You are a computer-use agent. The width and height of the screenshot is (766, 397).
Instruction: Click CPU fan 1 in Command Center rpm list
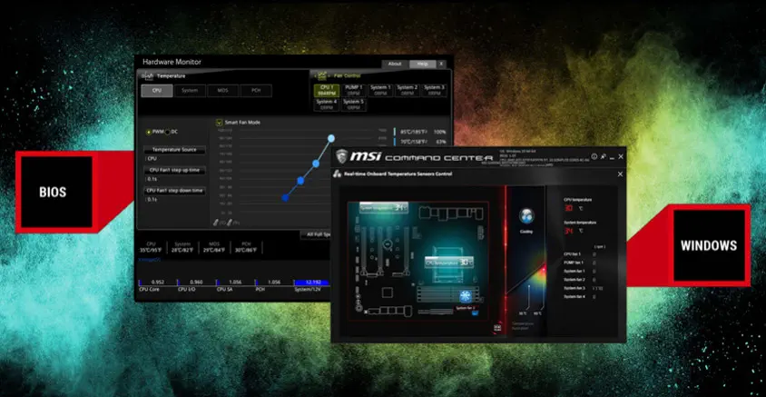click(x=574, y=254)
